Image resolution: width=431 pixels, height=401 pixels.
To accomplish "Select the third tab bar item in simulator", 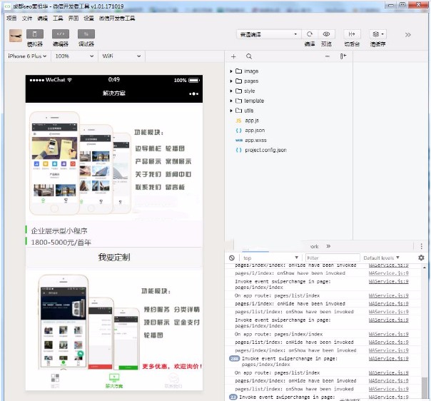I will pos(173,380).
